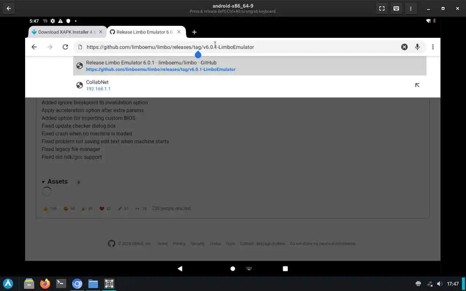The width and height of the screenshot is (466, 291).
Task: Click the GitHub logo in footer
Action: pyautogui.click(x=111, y=244)
